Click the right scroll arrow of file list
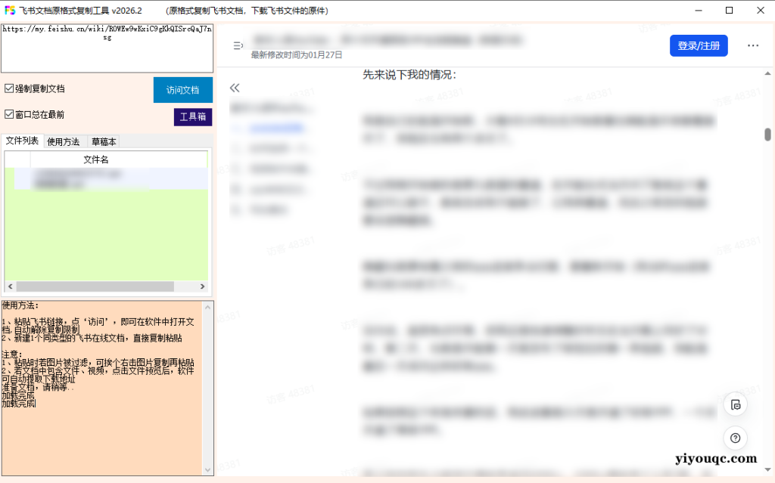Viewport: 775px width, 483px height. 202,286
